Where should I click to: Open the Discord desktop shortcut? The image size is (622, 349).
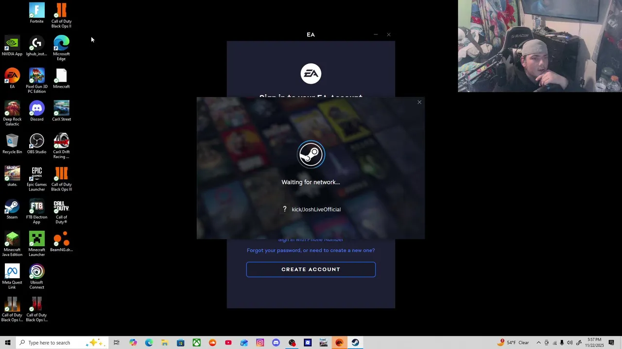(36, 111)
